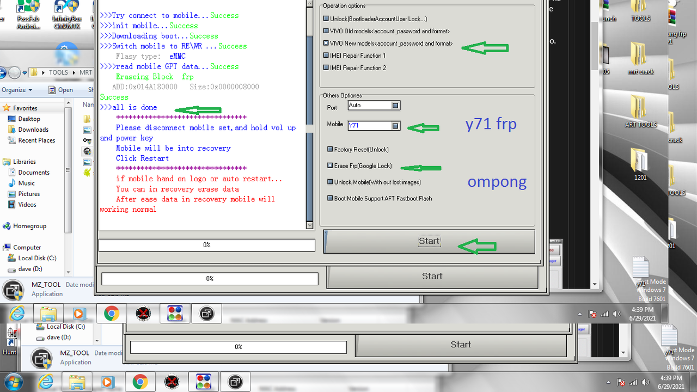Tick Unlock Mobile(With out lost images)
The height and width of the screenshot is (392, 697).
coord(330,182)
